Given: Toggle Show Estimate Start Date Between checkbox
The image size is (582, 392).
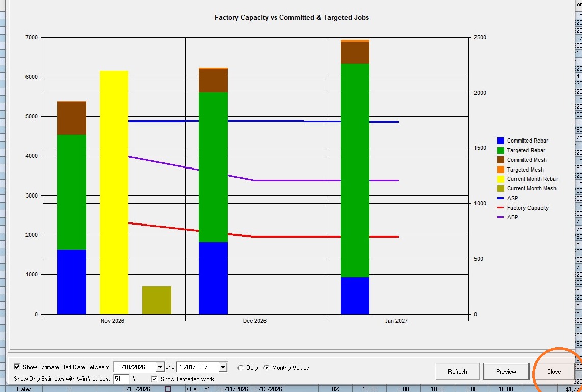Looking at the screenshot, I should pyautogui.click(x=17, y=367).
